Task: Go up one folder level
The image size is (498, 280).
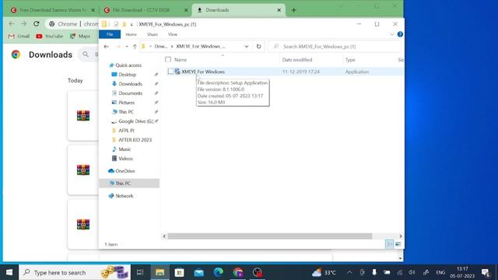Action: coord(135,47)
